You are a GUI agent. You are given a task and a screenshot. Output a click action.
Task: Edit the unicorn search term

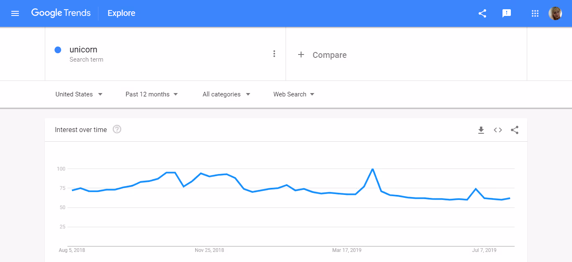point(83,49)
